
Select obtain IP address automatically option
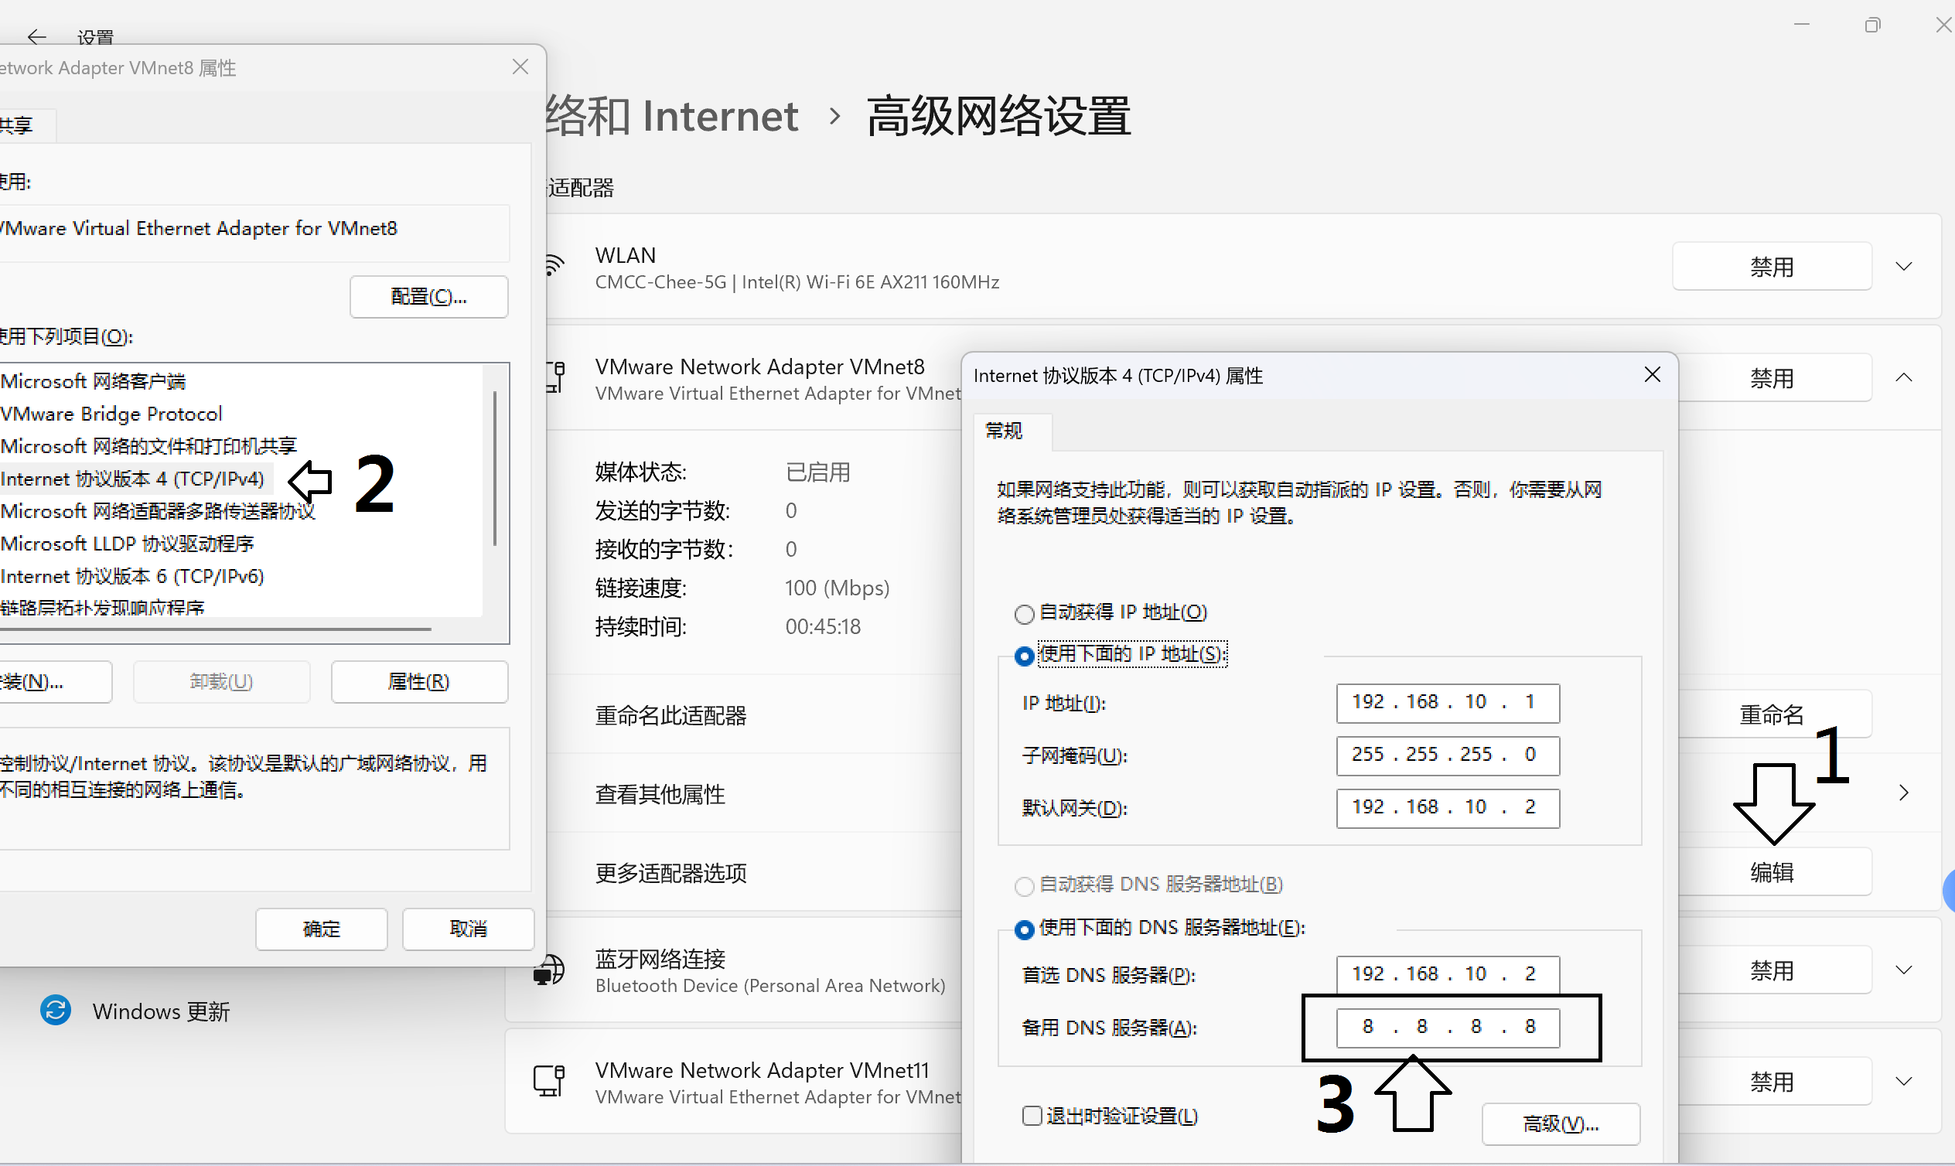click(1024, 614)
